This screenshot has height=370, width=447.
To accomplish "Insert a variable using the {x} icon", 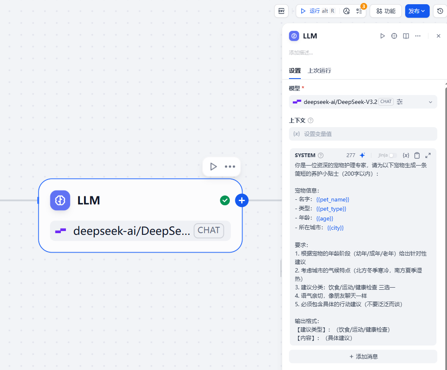I will tap(406, 155).
